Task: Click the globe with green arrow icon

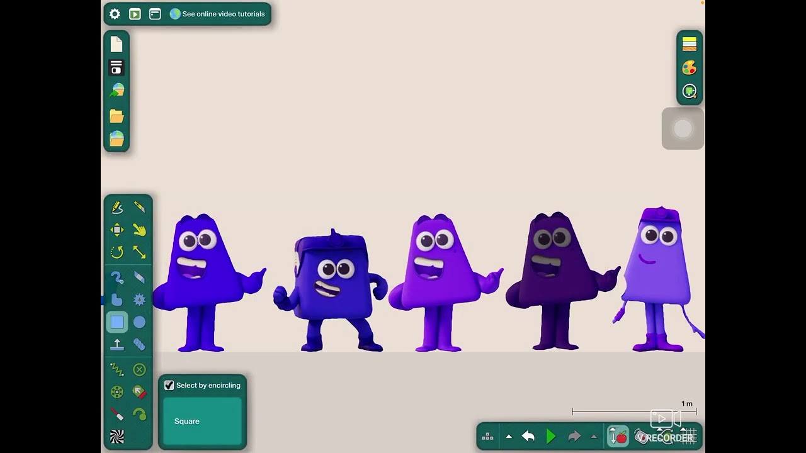Action: (116, 91)
